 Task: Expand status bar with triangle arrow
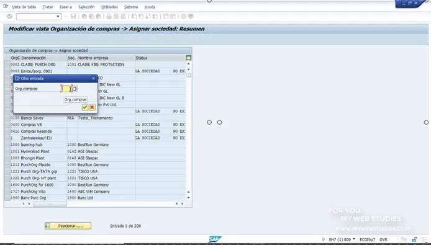click(x=324, y=239)
